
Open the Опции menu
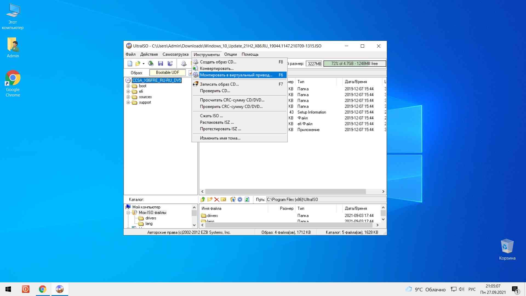(x=230, y=54)
